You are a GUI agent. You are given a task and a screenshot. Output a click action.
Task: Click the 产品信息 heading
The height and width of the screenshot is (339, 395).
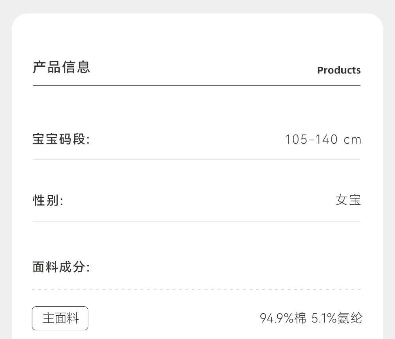(x=61, y=67)
